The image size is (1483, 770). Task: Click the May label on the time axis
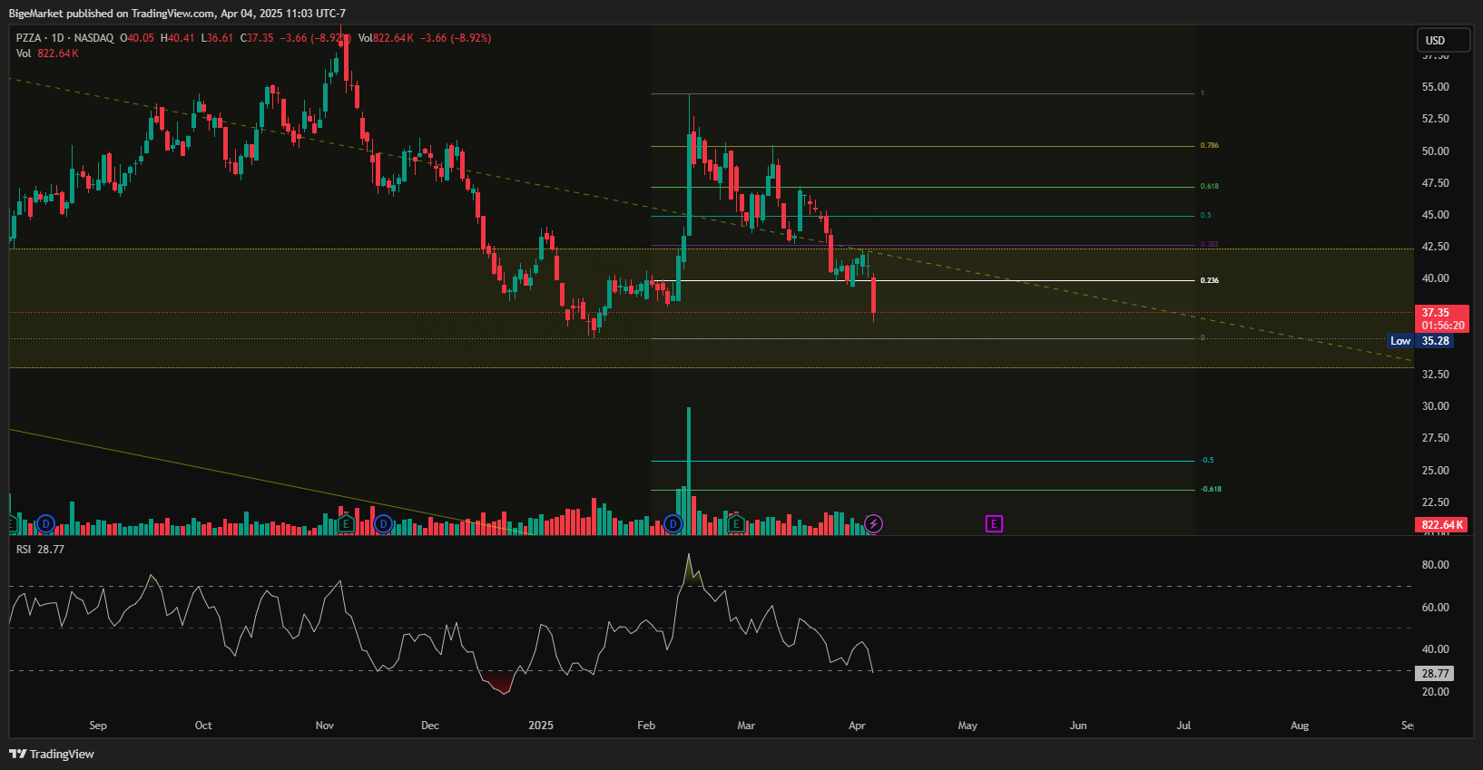[x=967, y=726]
